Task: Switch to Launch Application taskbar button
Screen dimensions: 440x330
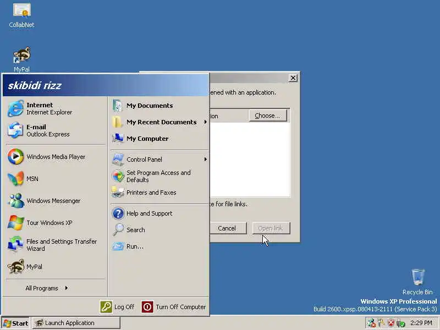Action: pyautogui.click(x=76, y=323)
